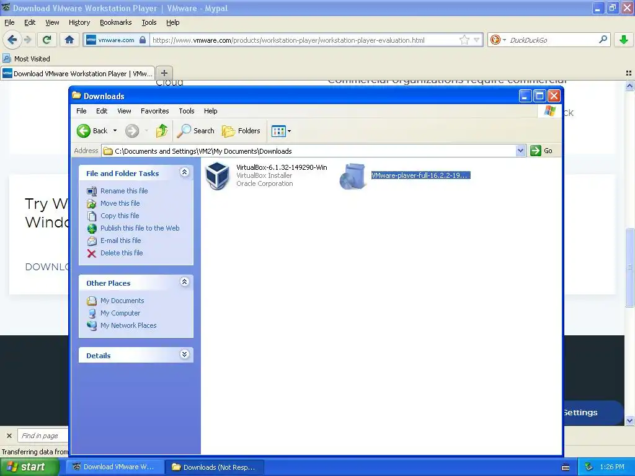Click Rename this file icon
Image resolution: width=635 pixels, height=476 pixels.
coord(92,191)
